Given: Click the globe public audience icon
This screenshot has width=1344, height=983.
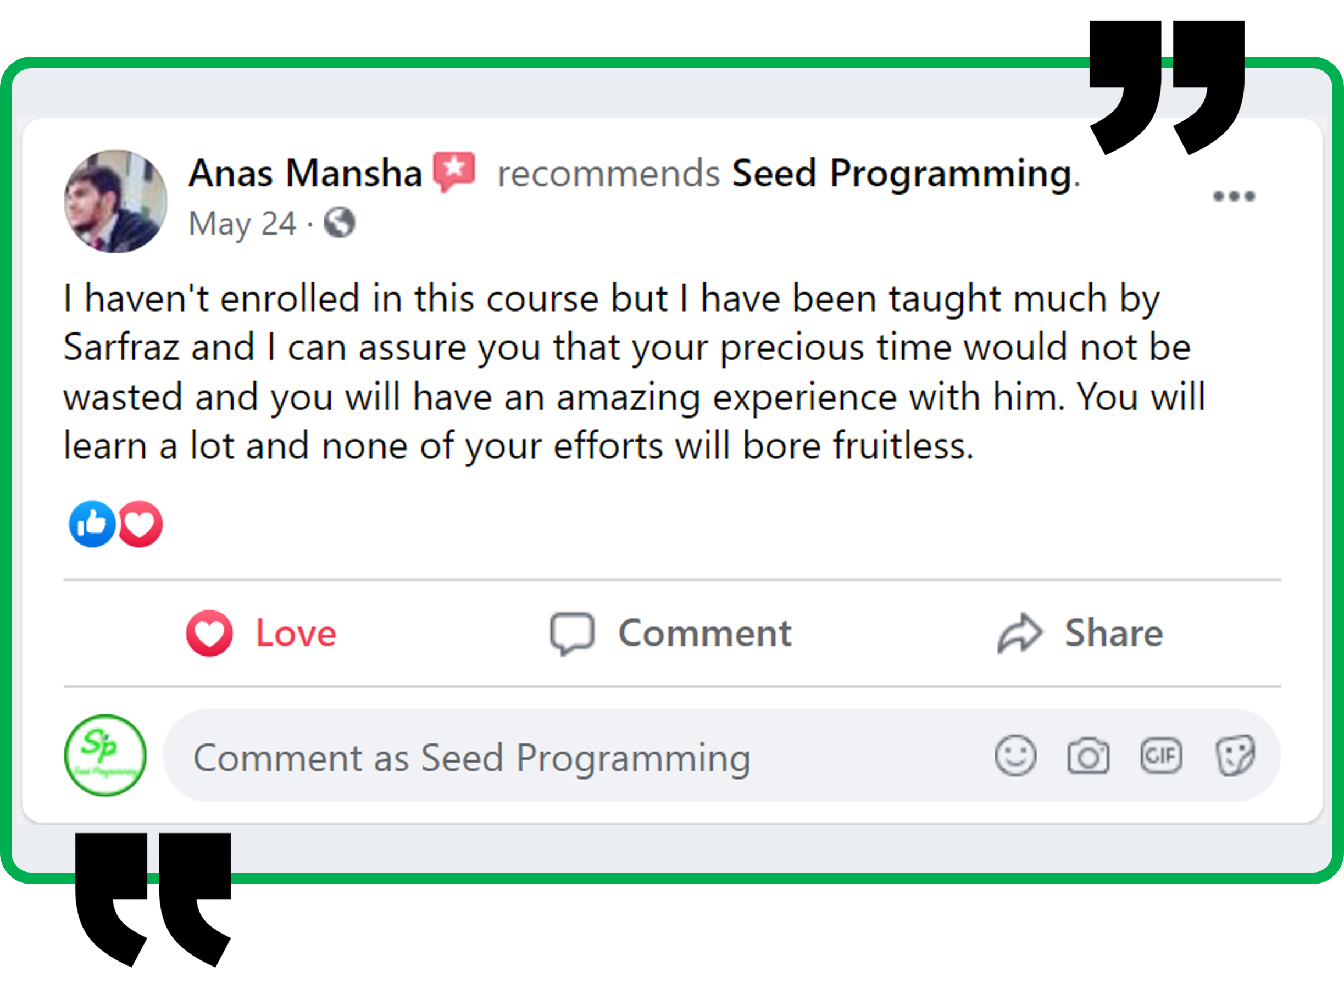Looking at the screenshot, I should [339, 223].
